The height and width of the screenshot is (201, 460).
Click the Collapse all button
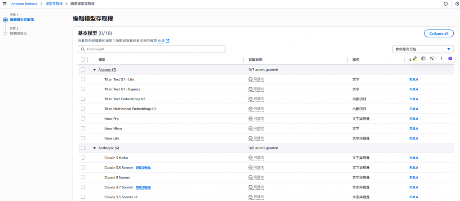(438, 33)
